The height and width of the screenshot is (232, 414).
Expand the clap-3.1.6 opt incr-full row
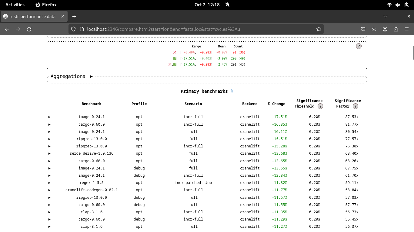49,212
